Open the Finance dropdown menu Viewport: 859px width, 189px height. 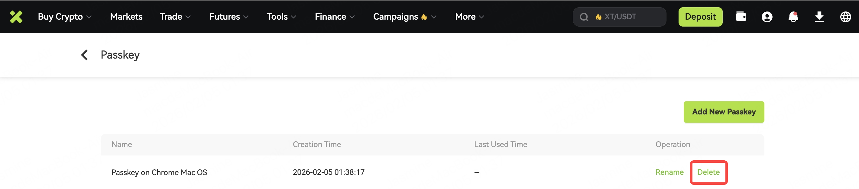coord(335,17)
